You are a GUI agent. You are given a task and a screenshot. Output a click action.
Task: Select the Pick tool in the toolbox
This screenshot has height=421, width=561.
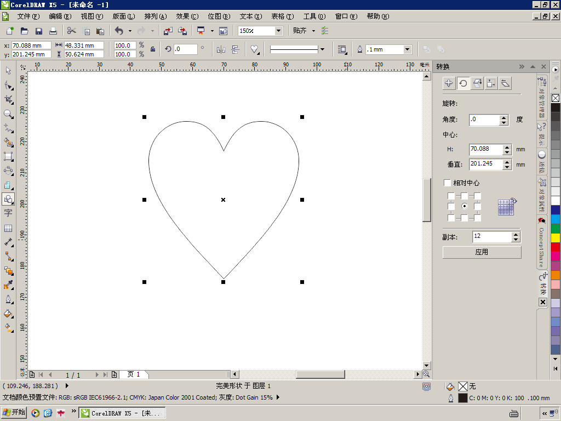tap(8, 71)
